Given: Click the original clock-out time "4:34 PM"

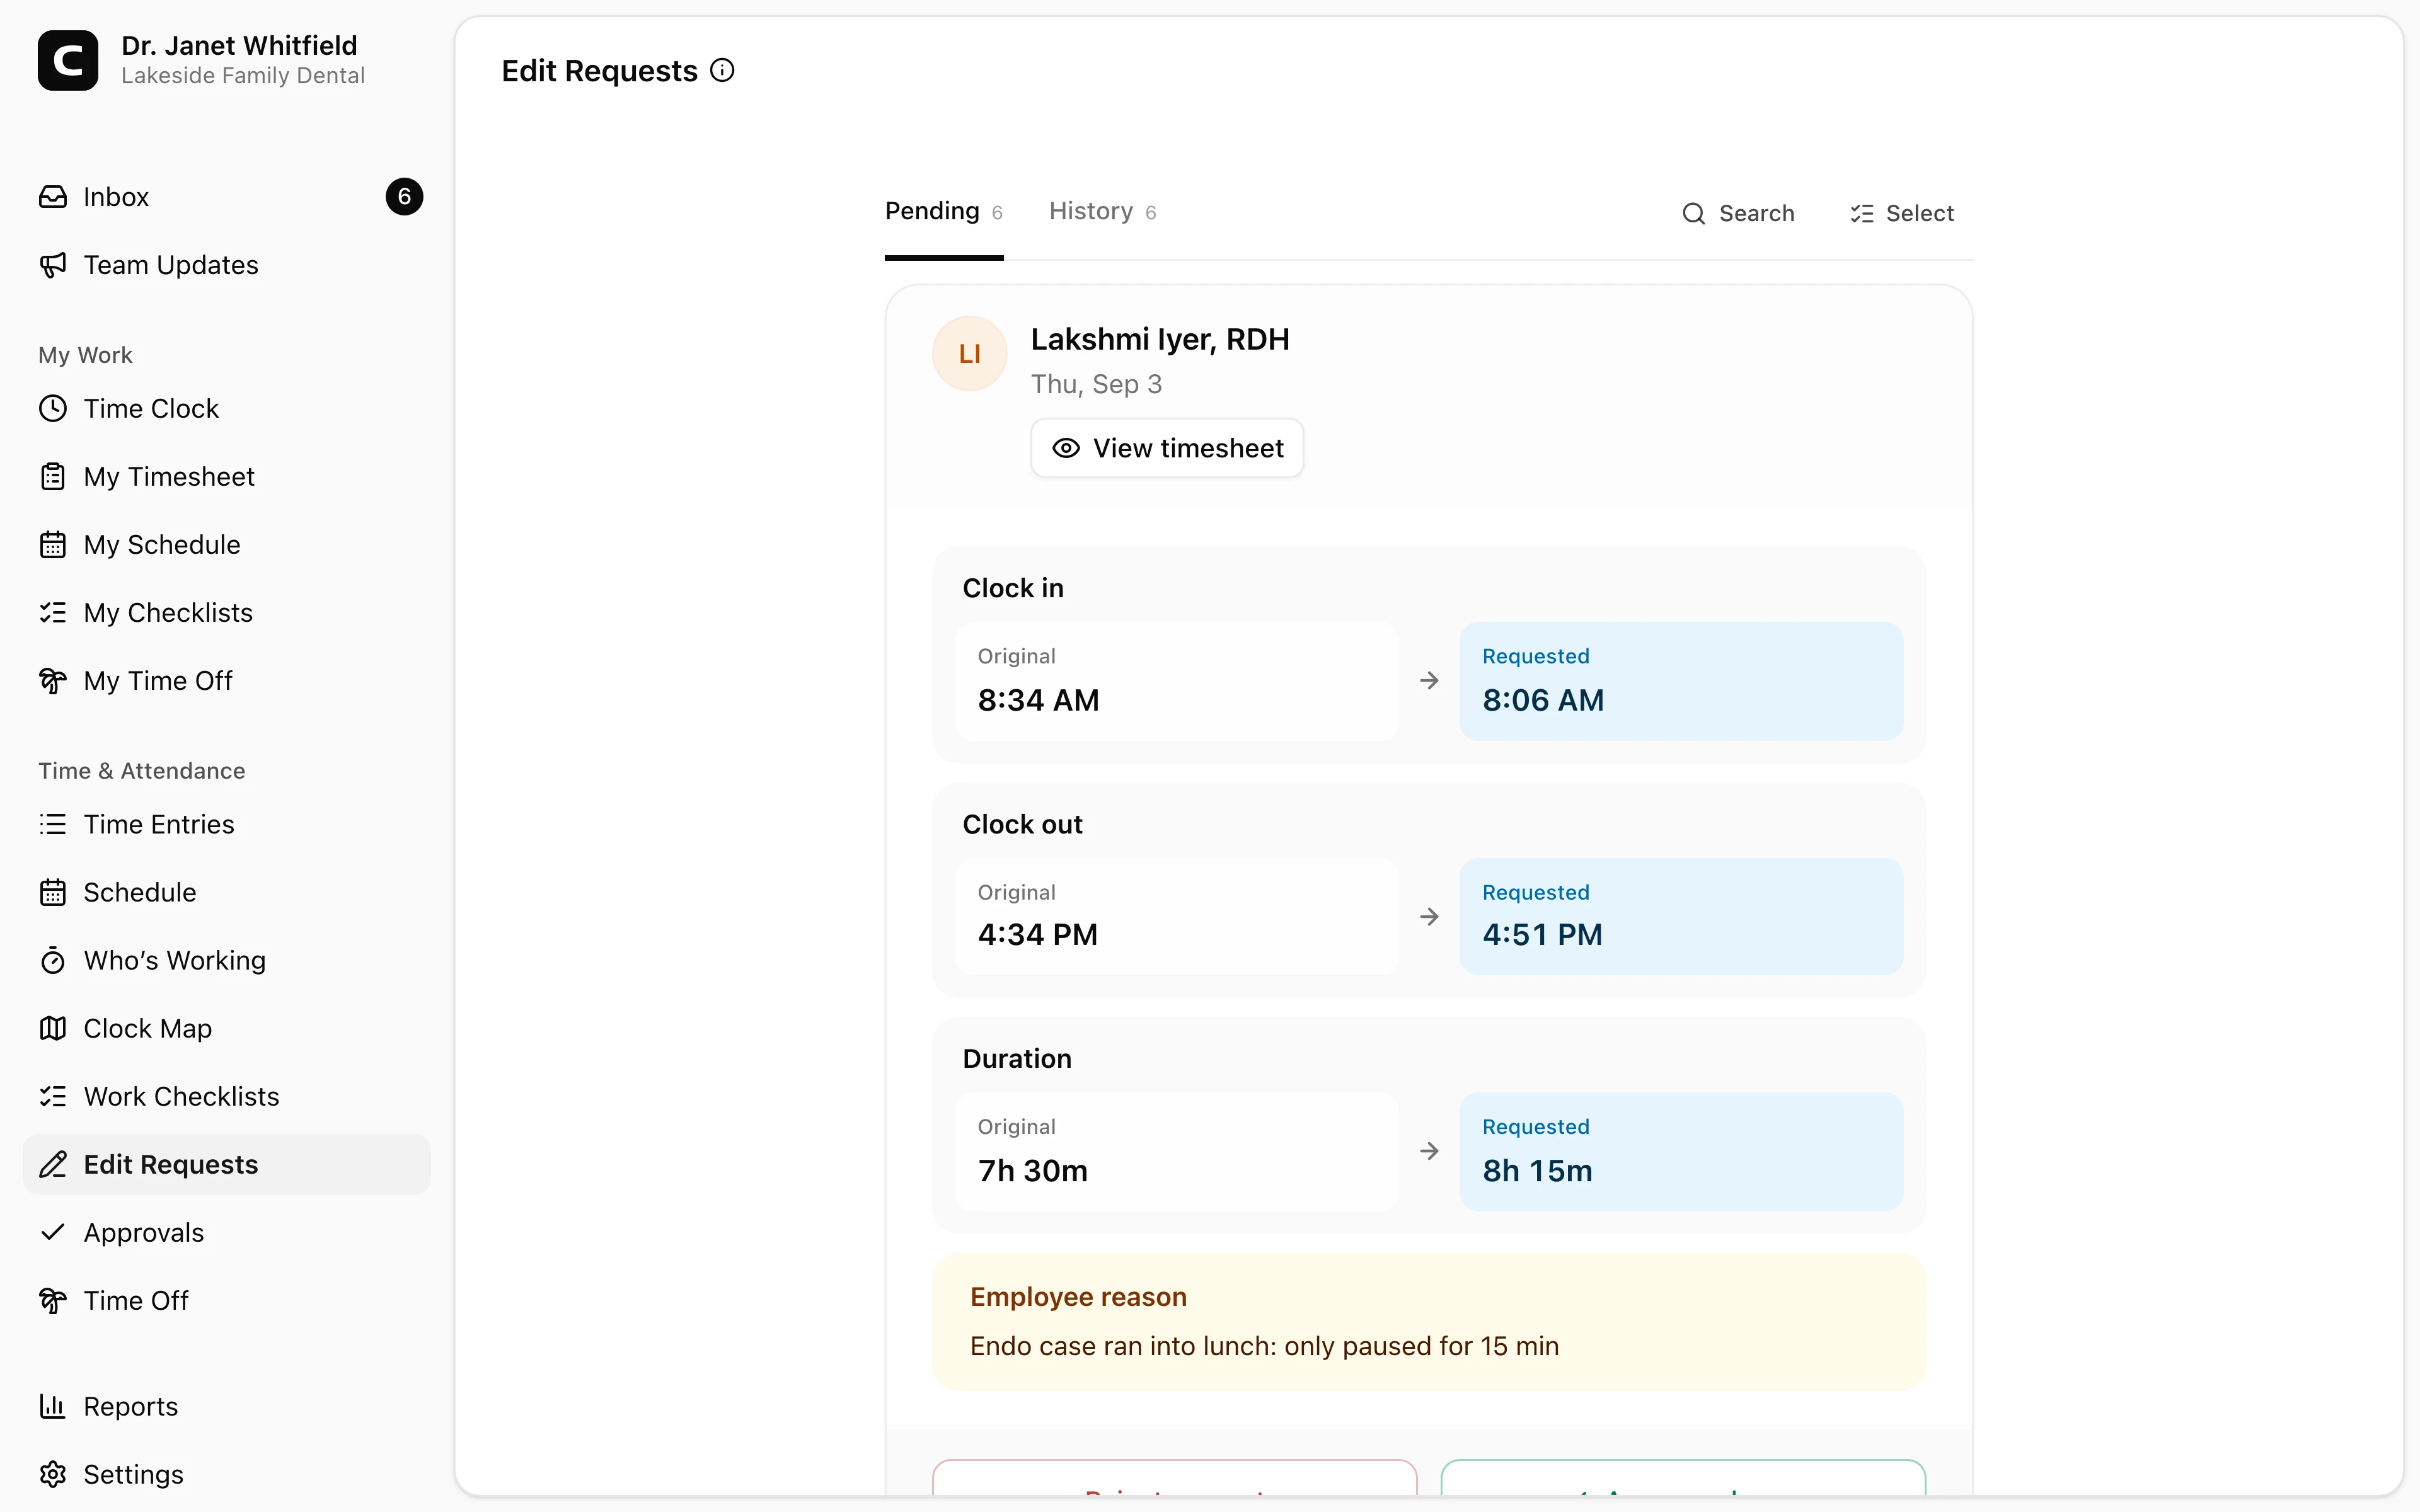Looking at the screenshot, I should tap(1038, 934).
